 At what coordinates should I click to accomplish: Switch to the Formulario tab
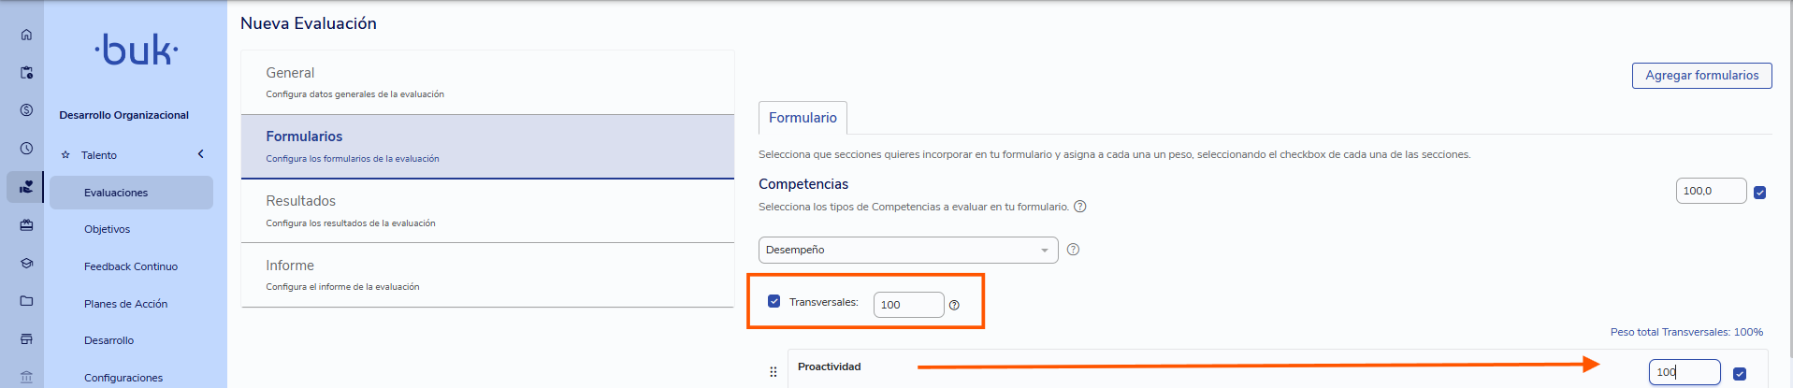pyautogui.click(x=803, y=118)
